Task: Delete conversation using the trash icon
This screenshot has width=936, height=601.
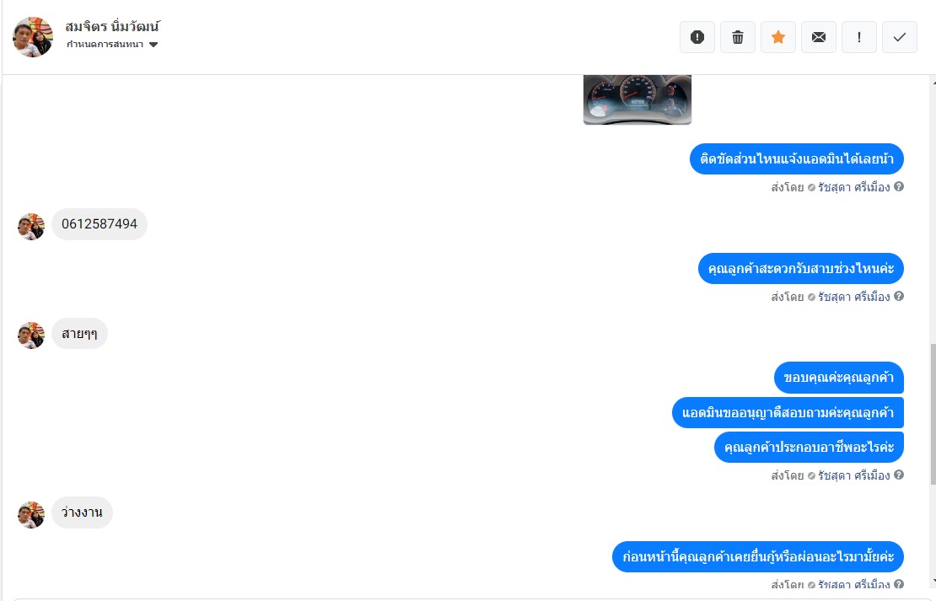Action: click(737, 37)
